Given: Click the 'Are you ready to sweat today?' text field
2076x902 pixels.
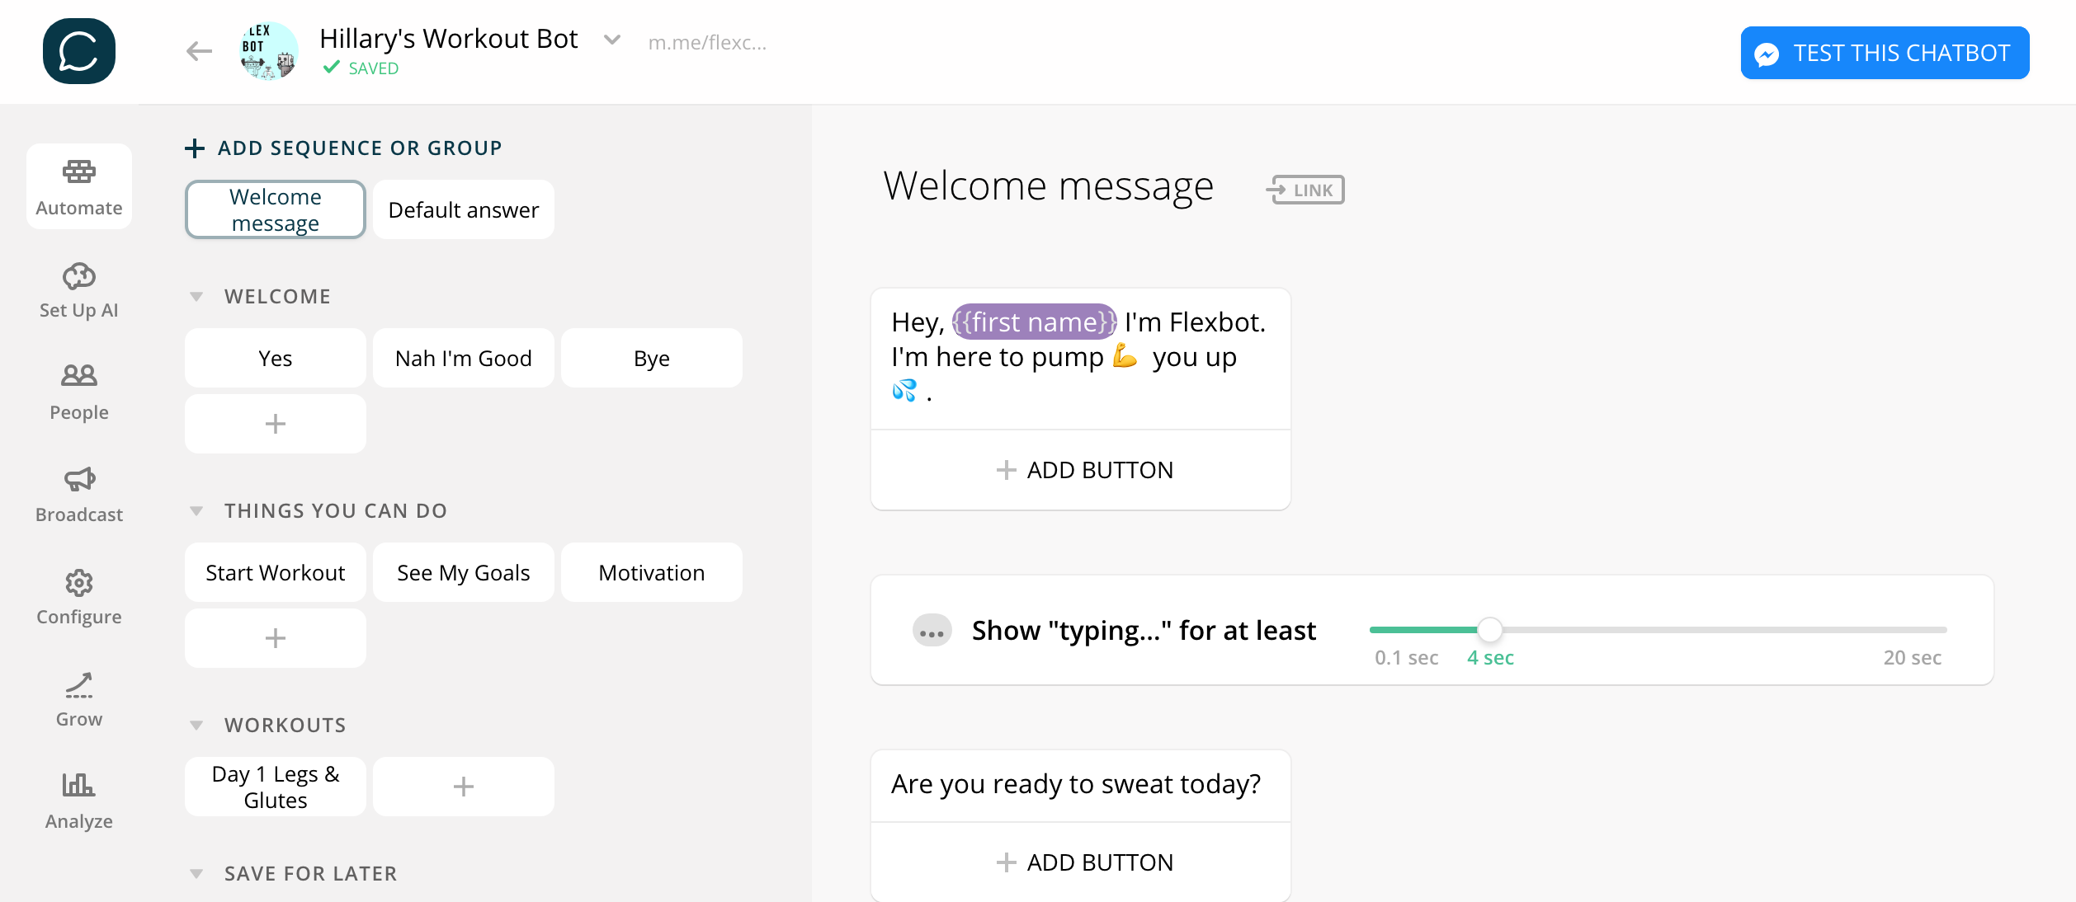Looking at the screenshot, I should click(1076, 784).
